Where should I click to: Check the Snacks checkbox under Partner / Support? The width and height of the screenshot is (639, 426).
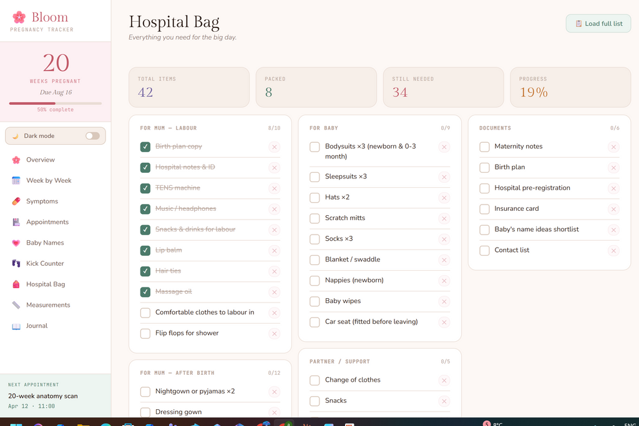[315, 401]
